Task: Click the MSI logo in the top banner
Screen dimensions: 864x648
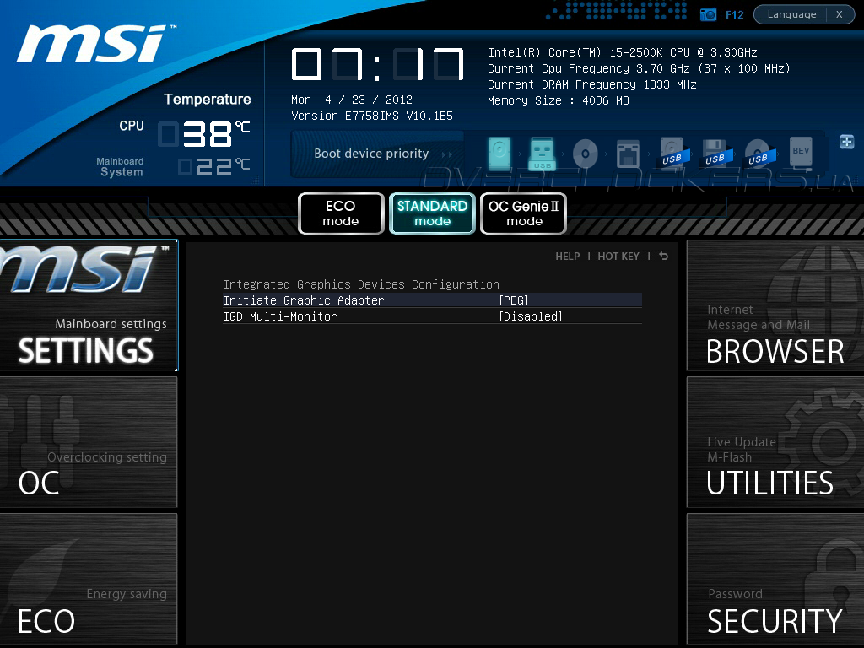Action: pos(95,44)
